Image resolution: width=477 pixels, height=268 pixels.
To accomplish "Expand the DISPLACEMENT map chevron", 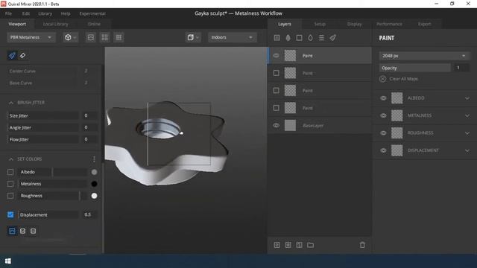I will [x=467, y=150].
